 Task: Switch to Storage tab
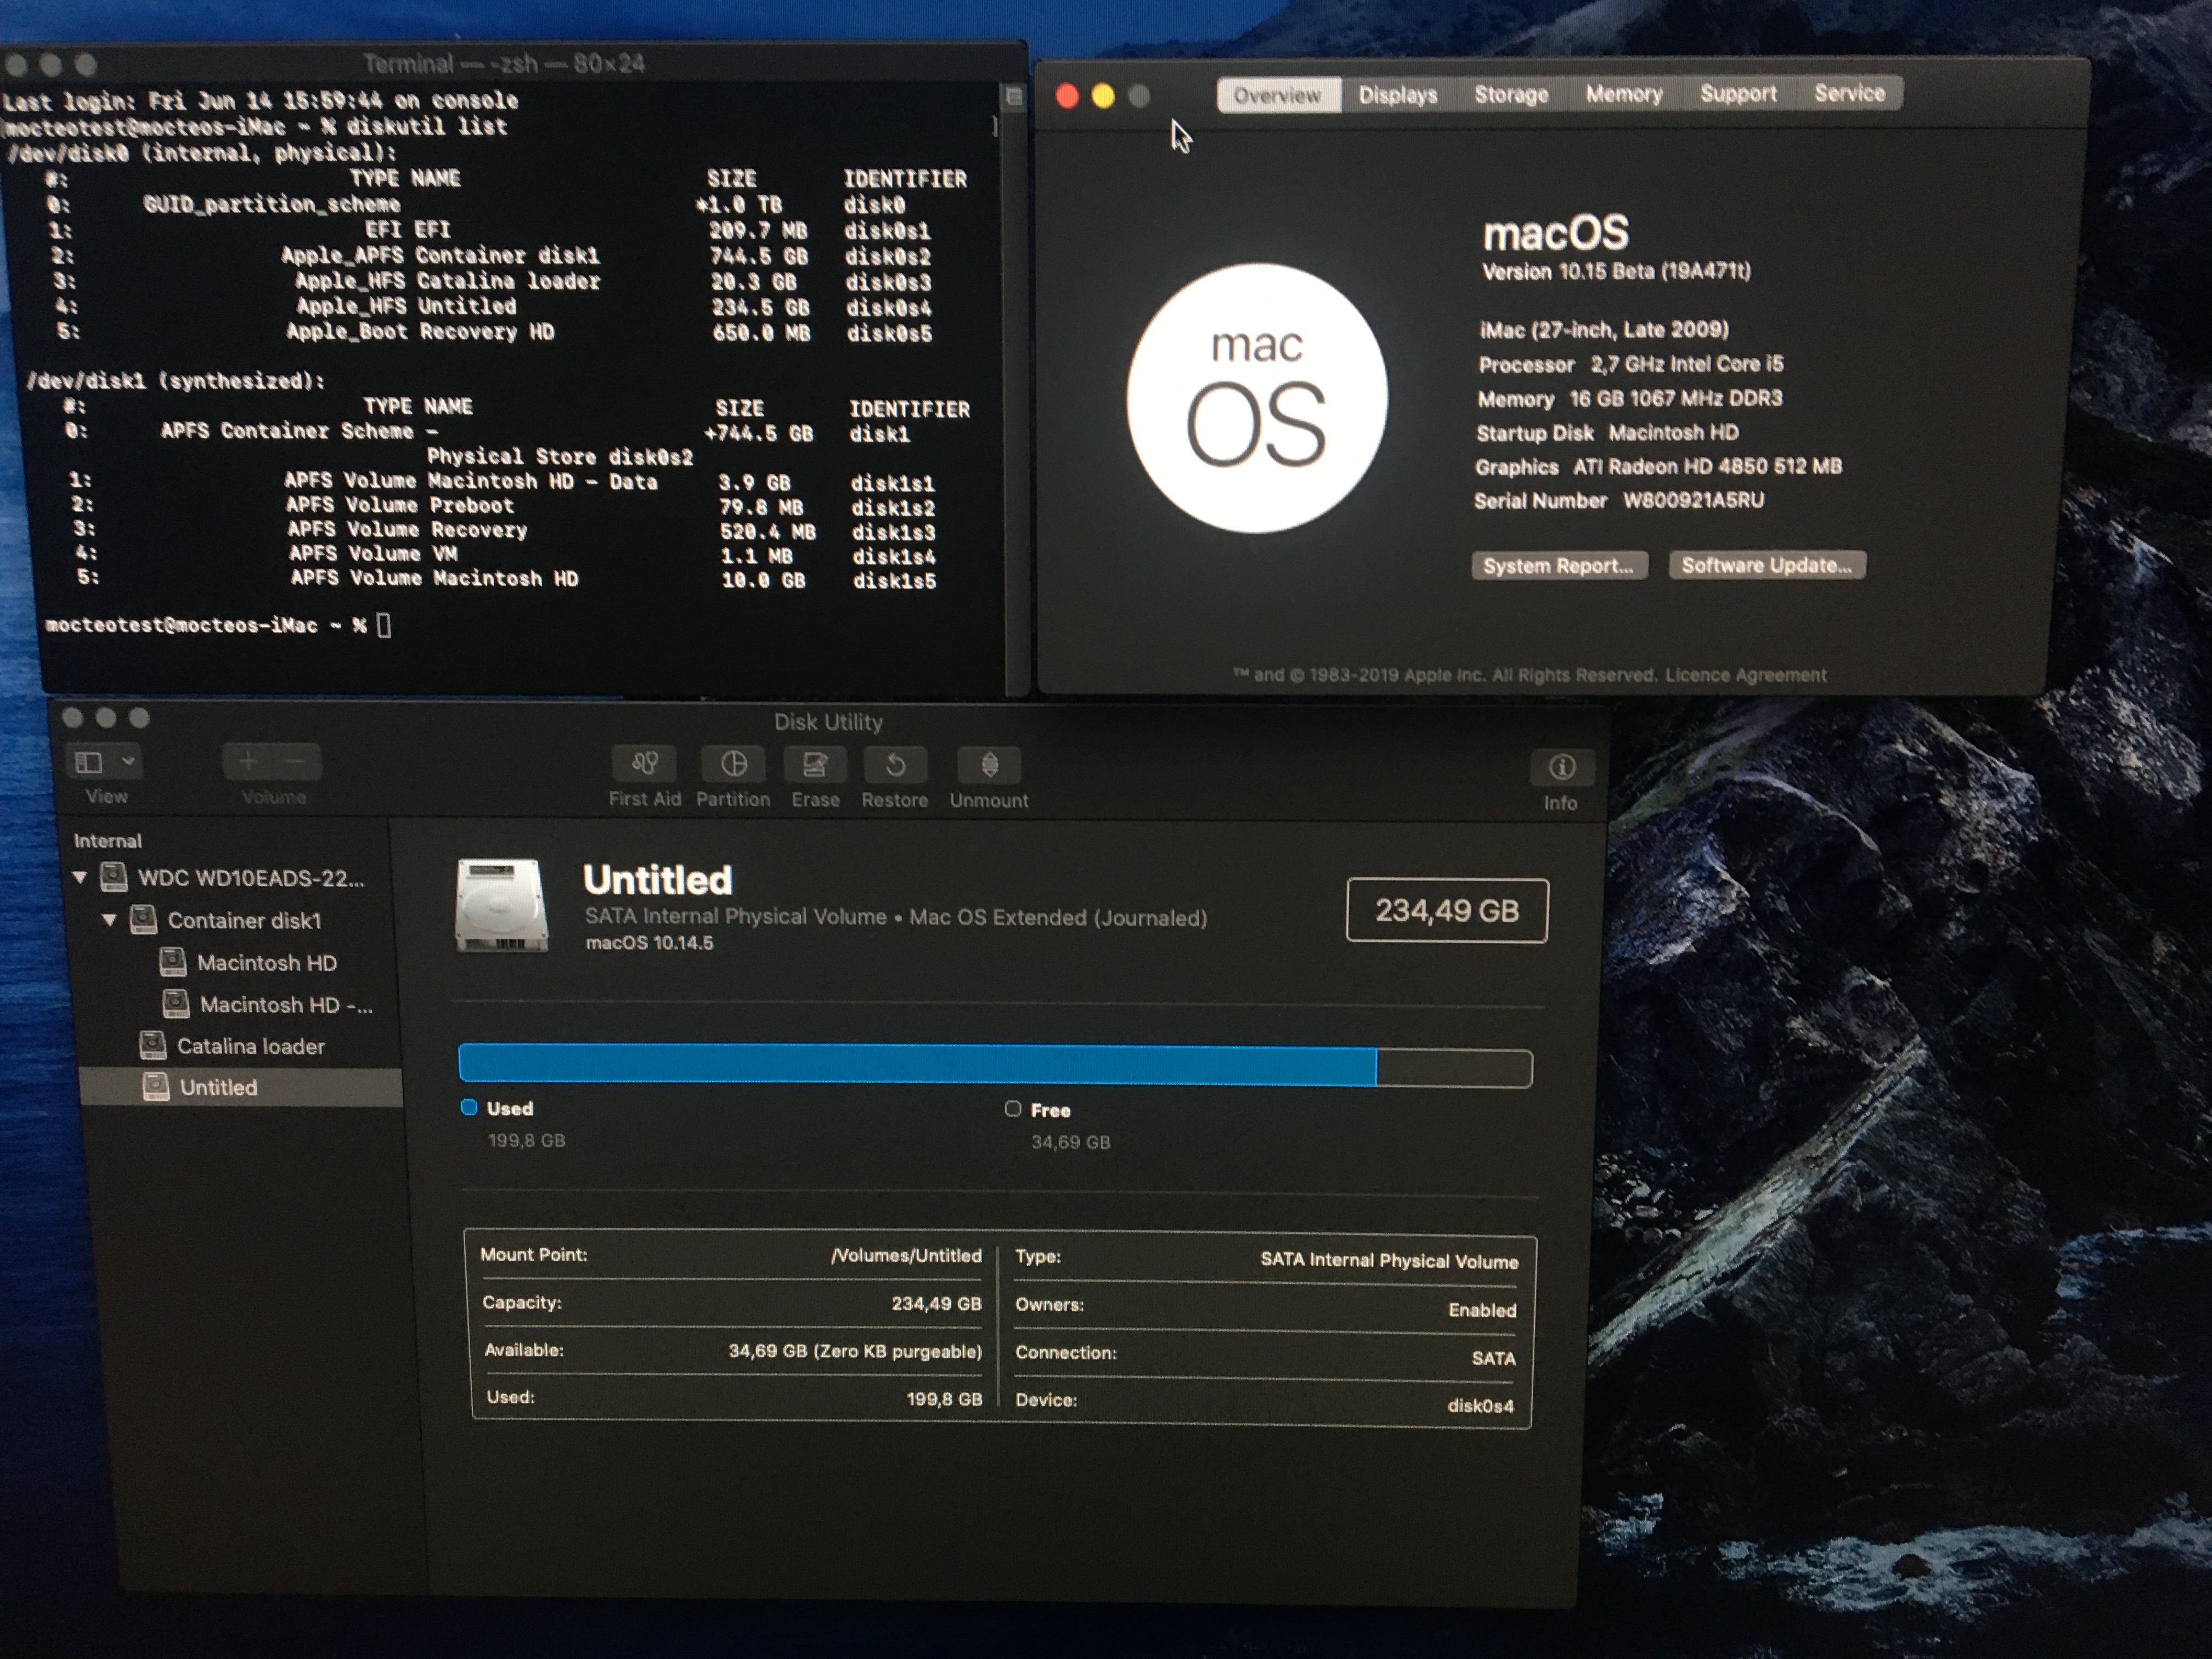1511,94
